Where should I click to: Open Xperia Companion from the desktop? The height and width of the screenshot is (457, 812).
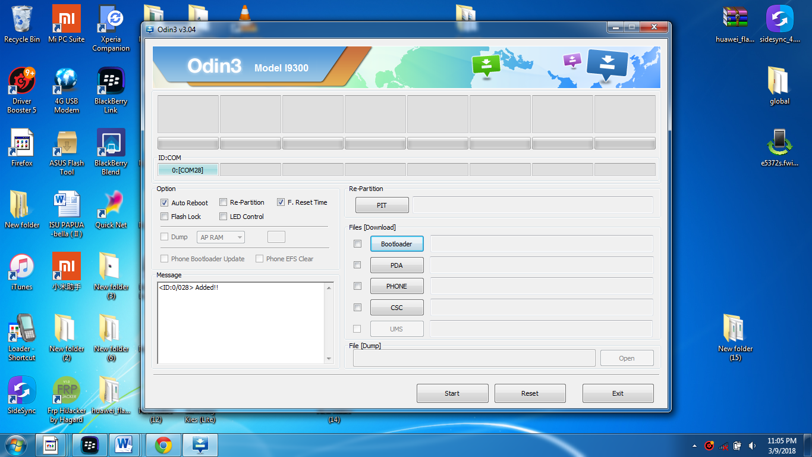pos(111,29)
